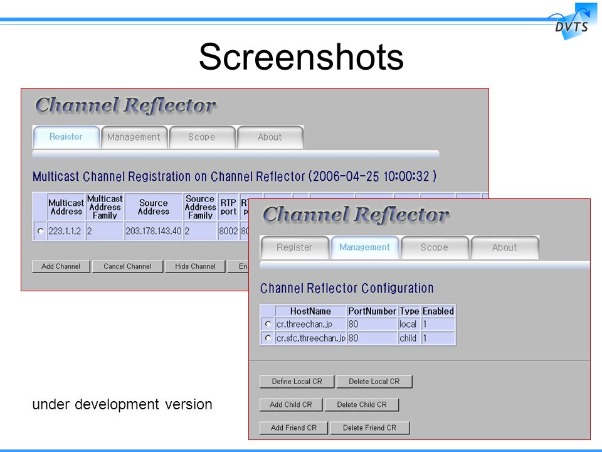
Task: Click Delete Friend CR button
Action: point(370,428)
